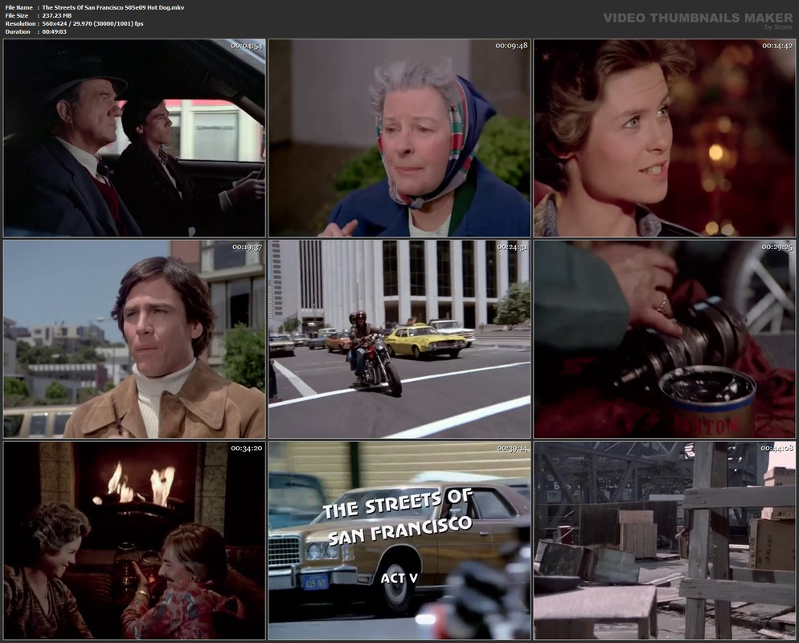Viewport: 799px width, 643px height.
Task: Open the ACT V title thumbnail
Action: click(x=399, y=541)
